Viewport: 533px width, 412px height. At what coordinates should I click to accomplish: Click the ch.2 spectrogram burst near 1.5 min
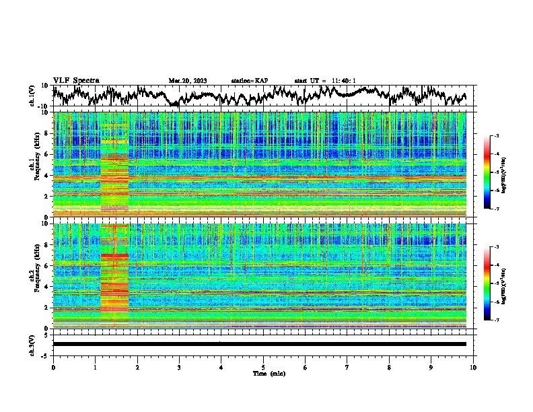114,276
